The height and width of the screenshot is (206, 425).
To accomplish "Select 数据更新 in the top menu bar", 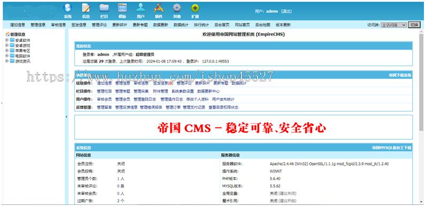I will click(161, 25).
